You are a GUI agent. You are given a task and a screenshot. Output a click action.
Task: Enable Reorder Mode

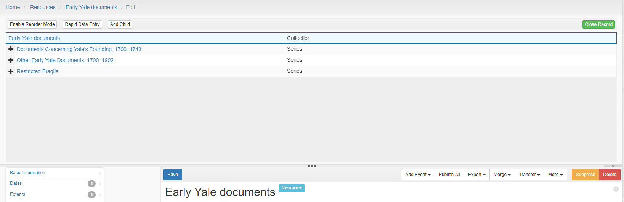(x=32, y=24)
